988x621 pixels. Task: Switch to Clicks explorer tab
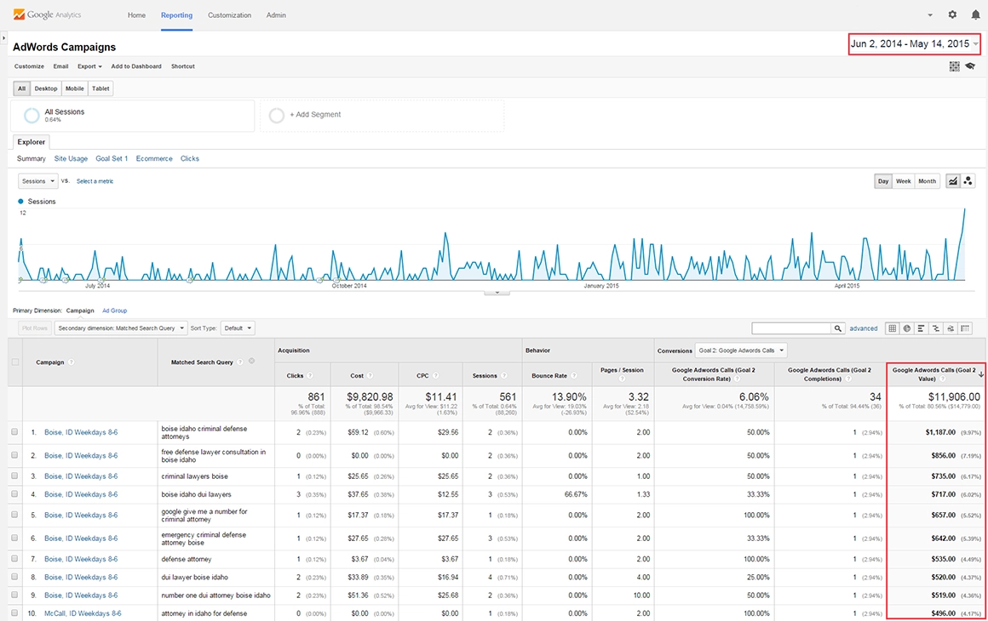point(190,158)
